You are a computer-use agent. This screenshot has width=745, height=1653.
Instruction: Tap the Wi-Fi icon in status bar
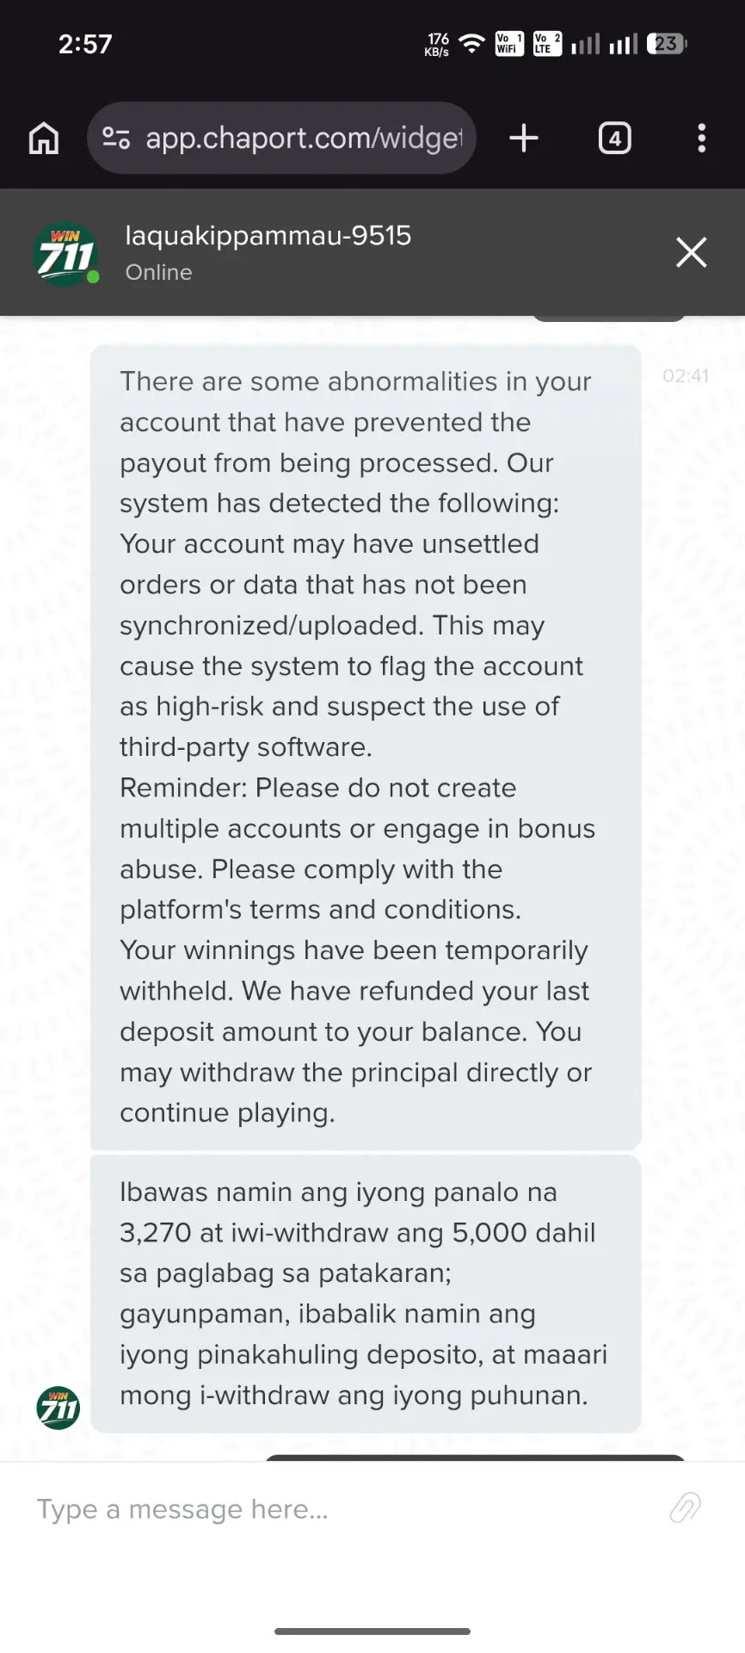click(471, 44)
